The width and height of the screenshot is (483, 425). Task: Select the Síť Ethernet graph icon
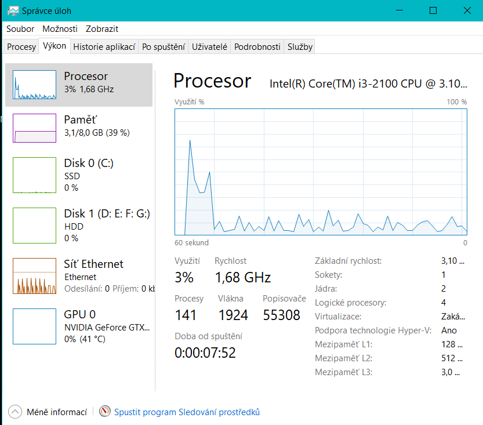34,276
